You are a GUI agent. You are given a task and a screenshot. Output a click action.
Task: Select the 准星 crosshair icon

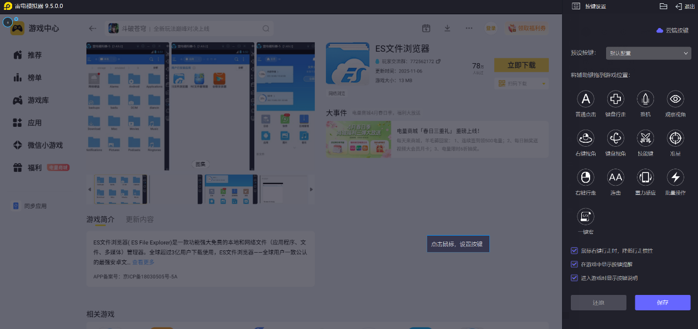675,138
